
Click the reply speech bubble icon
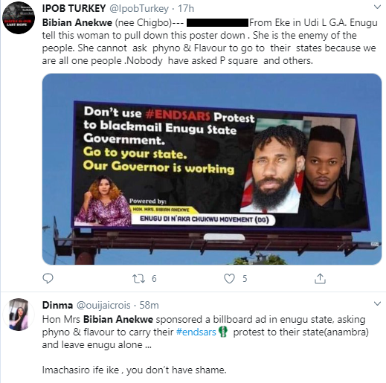(48, 278)
